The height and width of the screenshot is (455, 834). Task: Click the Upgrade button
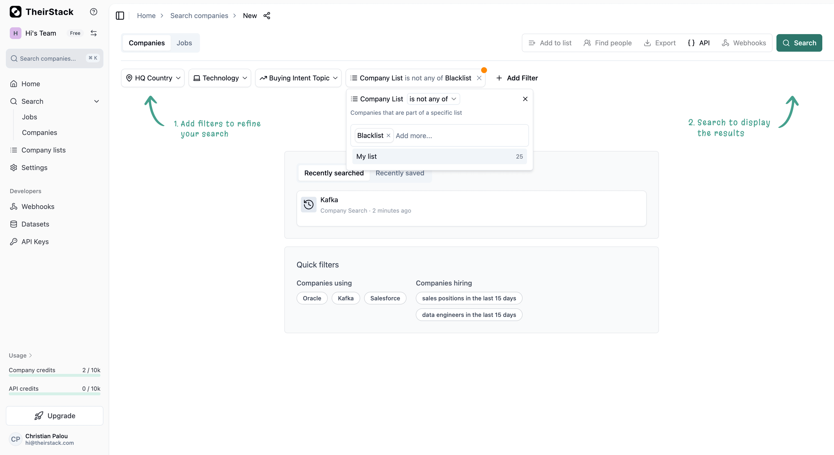(54, 415)
